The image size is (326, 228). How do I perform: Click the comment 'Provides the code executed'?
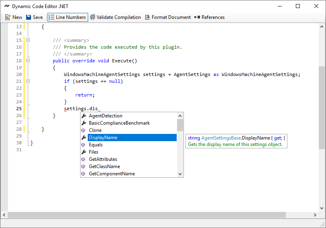101,47
